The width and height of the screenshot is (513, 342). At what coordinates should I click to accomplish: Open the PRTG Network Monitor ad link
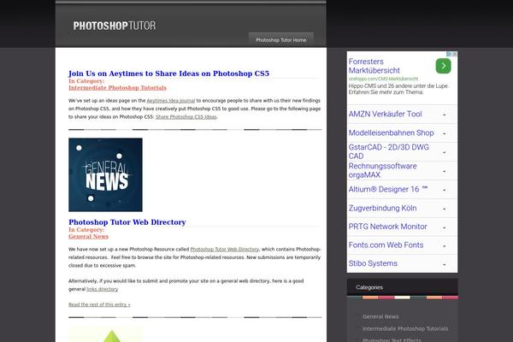pos(387,227)
